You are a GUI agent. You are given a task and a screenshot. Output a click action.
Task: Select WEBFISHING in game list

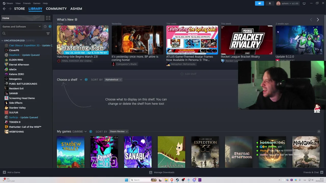(16, 132)
